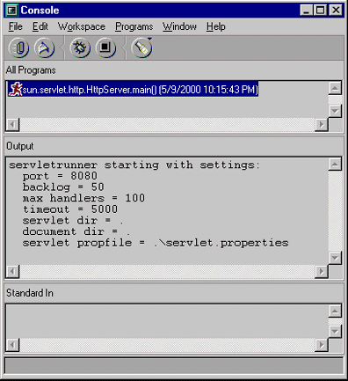
Task: Click the Output pane scroll up arrow
Action: (335, 165)
